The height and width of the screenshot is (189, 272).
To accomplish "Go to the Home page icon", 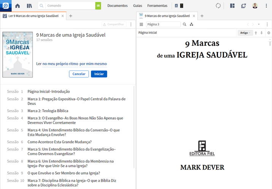I will [x=17, y=6].
